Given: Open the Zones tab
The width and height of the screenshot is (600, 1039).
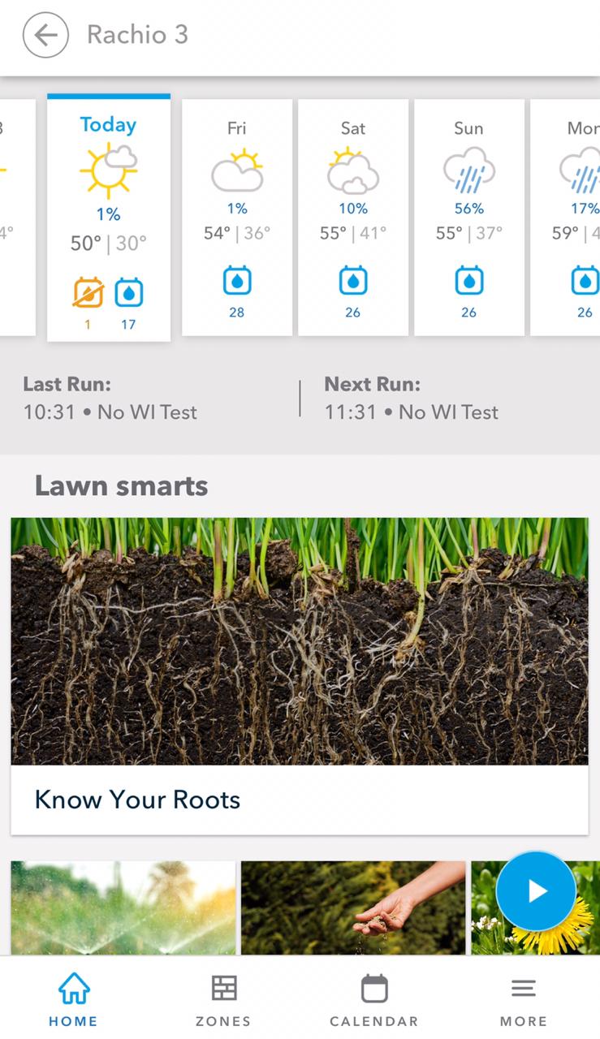Looking at the screenshot, I should click(x=223, y=1000).
